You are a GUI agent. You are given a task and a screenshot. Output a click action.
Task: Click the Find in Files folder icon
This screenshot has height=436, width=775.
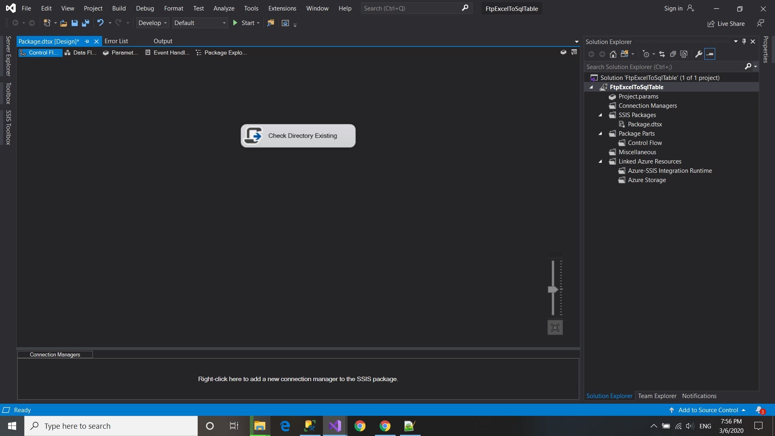coord(271,23)
